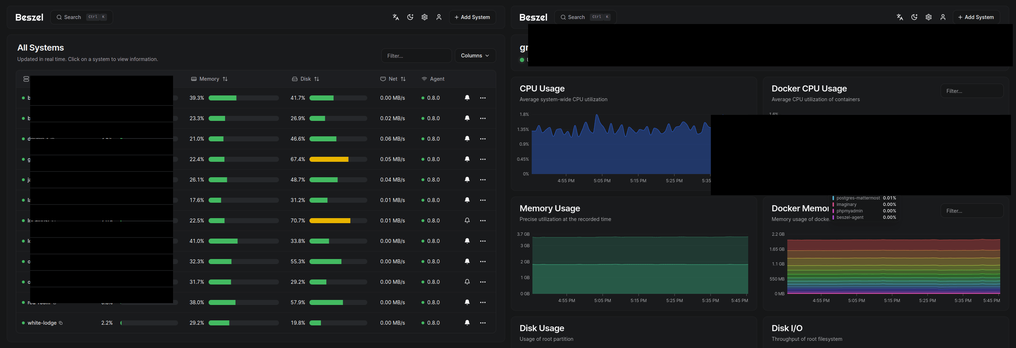Image resolution: width=1016 pixels, height=348 pixels.
Task: Click 0.06 MB/s net value
Action: click(x=392, y=139)
